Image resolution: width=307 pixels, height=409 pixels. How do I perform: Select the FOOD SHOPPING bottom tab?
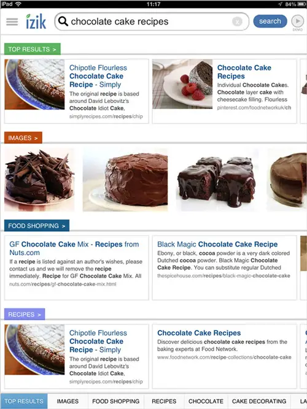coord(116,401)
